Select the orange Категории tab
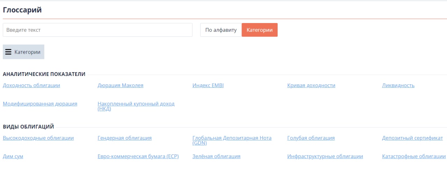This screenshot has height=169, width=447. click(x=259, y=30)
